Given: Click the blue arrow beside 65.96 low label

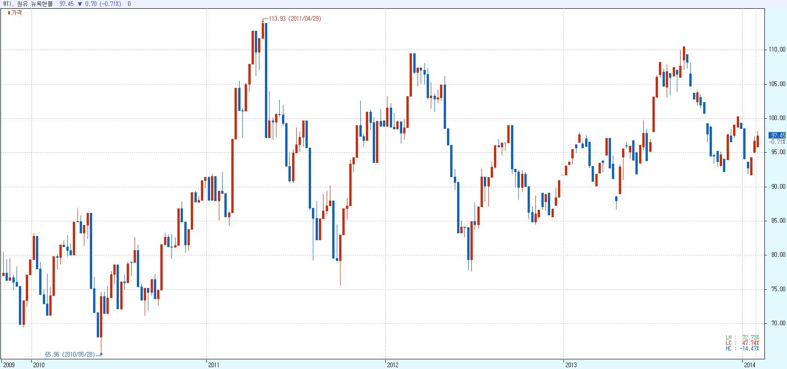Looking at the screenshot, I should (x=100, y=354).
